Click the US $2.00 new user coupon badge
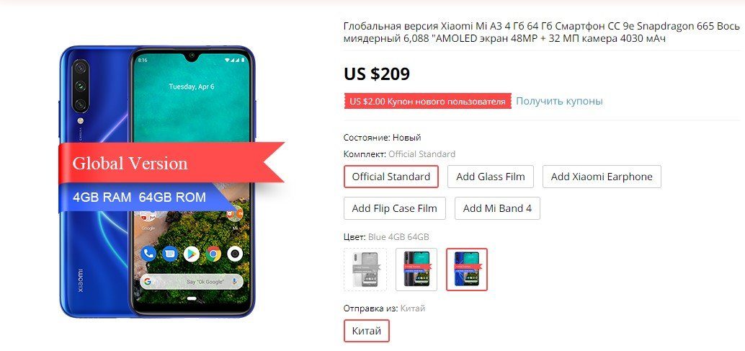Screen dimensions: 745x351 [x=427, y=101]
